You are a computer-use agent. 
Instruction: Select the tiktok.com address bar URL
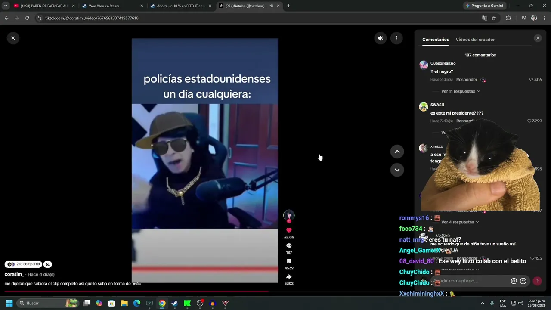[92, 18]
